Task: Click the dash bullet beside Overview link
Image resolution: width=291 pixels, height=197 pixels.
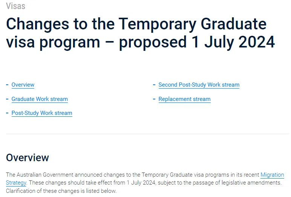Action: (7, 85)
